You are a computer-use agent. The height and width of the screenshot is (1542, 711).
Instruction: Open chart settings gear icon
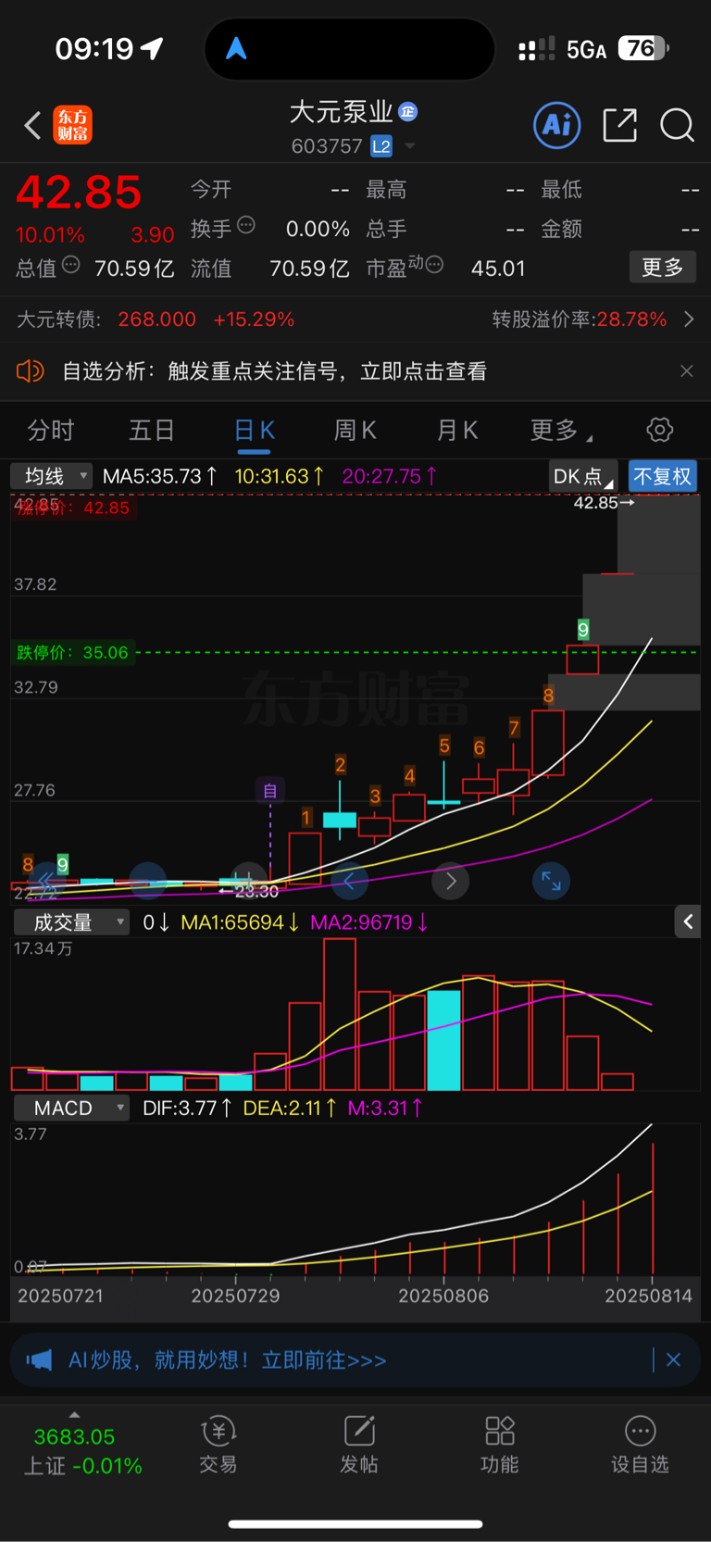659,430
